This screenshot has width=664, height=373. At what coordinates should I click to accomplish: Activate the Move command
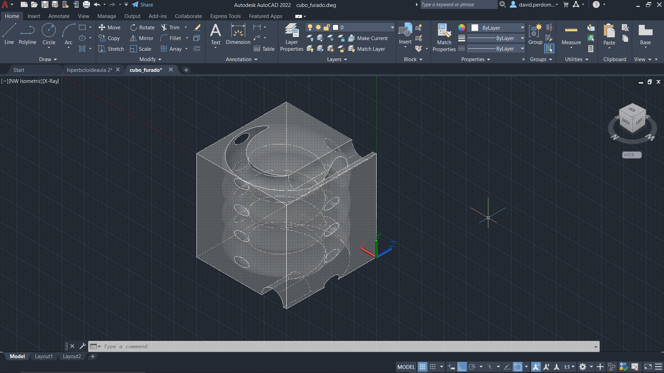[109, 28]
